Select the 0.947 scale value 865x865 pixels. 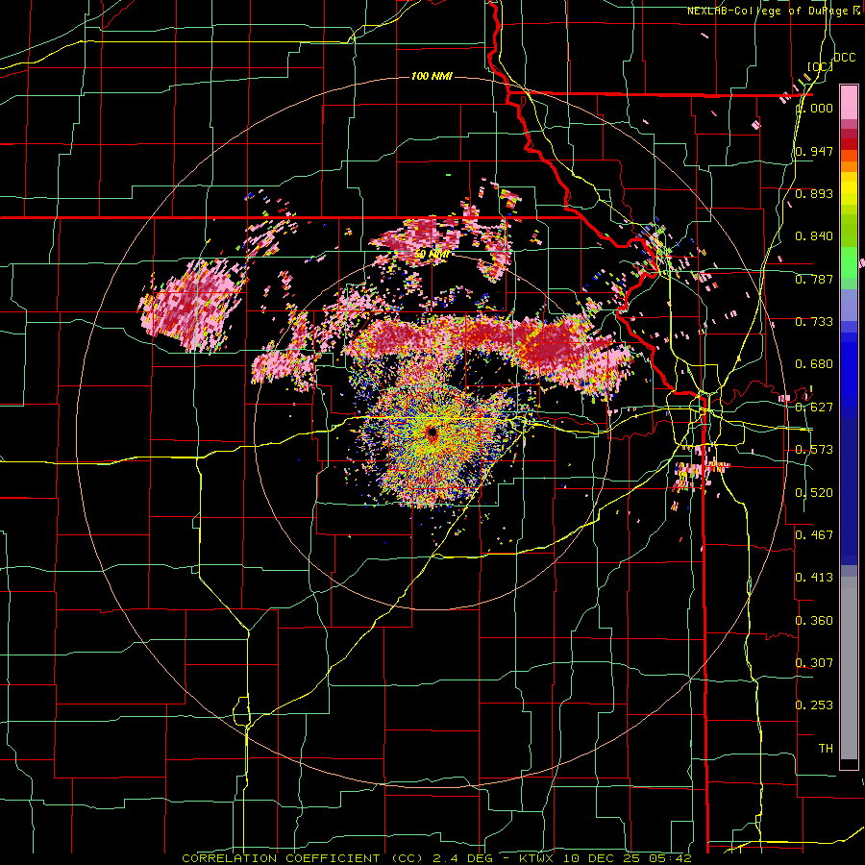[814, 151]
